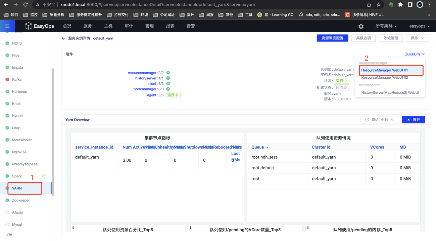The width and height of the screenshot is (436, 241).
Task: Click the Kafka red alert status icon
Action: click(7, 80)
